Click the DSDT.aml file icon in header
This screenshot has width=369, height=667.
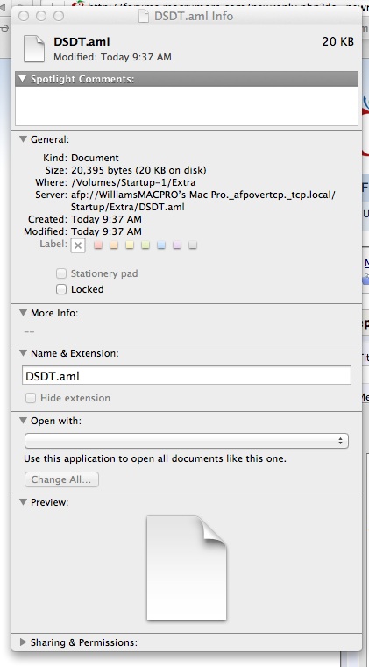(x=34, y=48)
